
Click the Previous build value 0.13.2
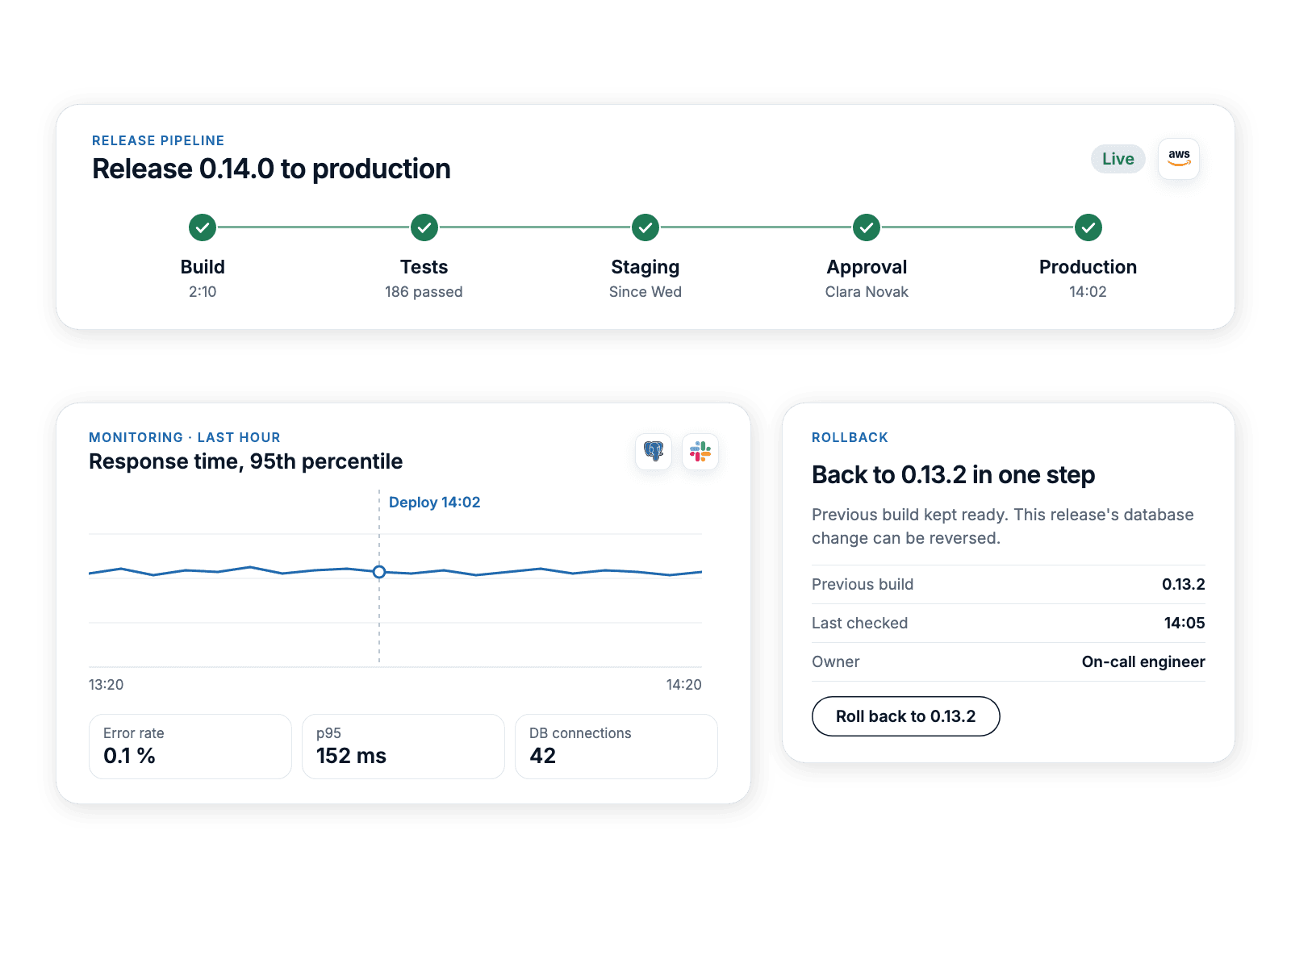[1184, 585]
